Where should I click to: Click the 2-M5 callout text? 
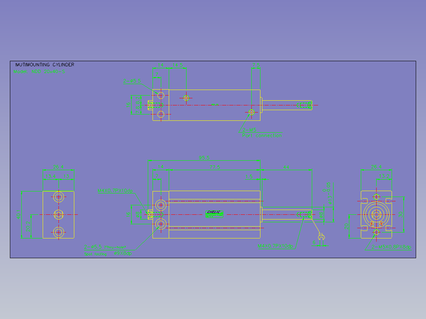coord(249,130)
